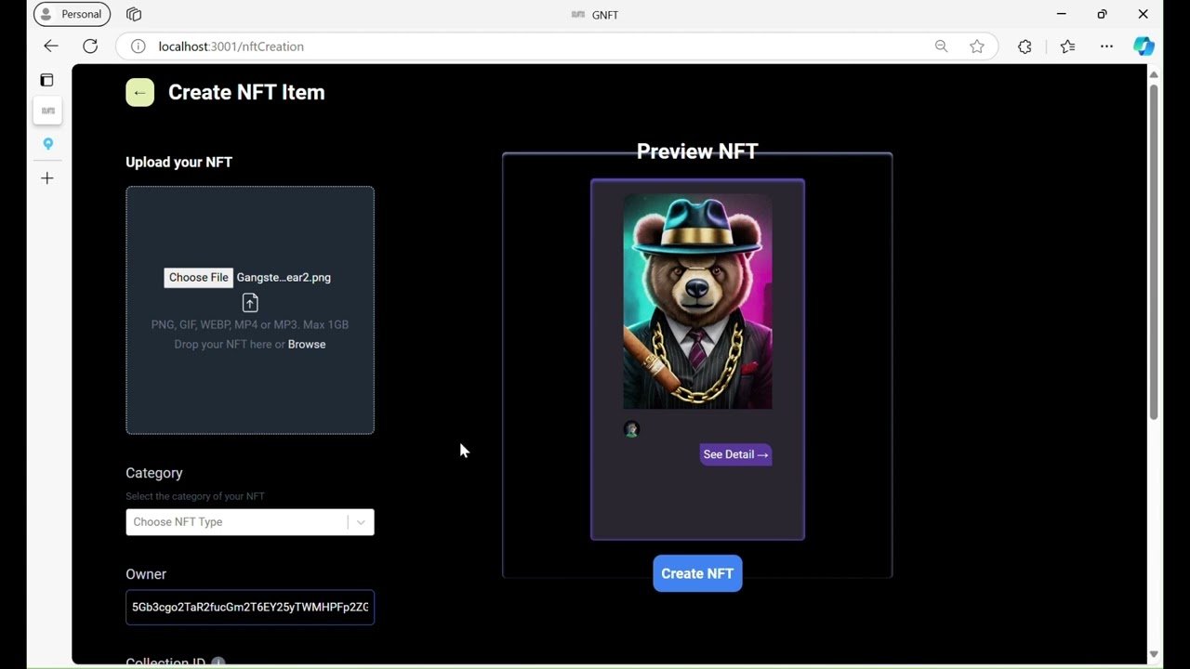1190x669 pixels.
Task: Open browser Settings and more menu
Action: (x=1106, y=46)
